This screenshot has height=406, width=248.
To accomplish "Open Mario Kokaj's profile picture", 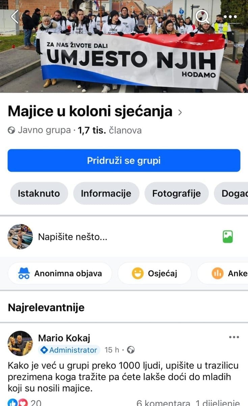I will pyautogui.click(x=20, y=343).
